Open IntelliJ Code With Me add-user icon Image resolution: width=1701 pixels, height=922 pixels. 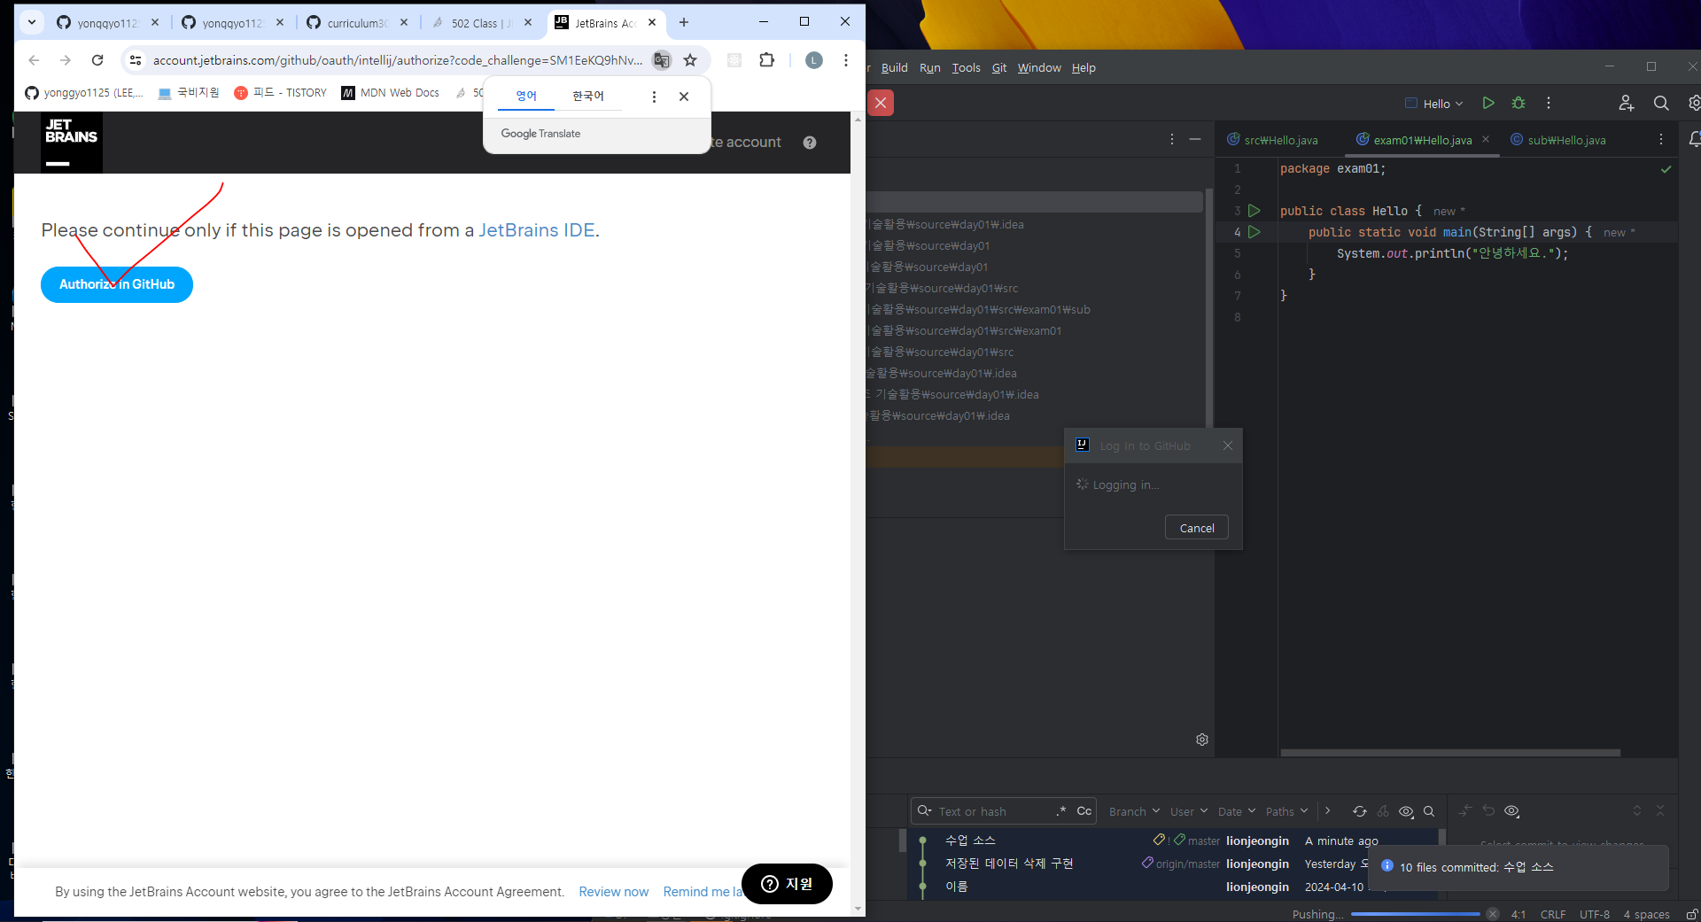click(1627, 103)
